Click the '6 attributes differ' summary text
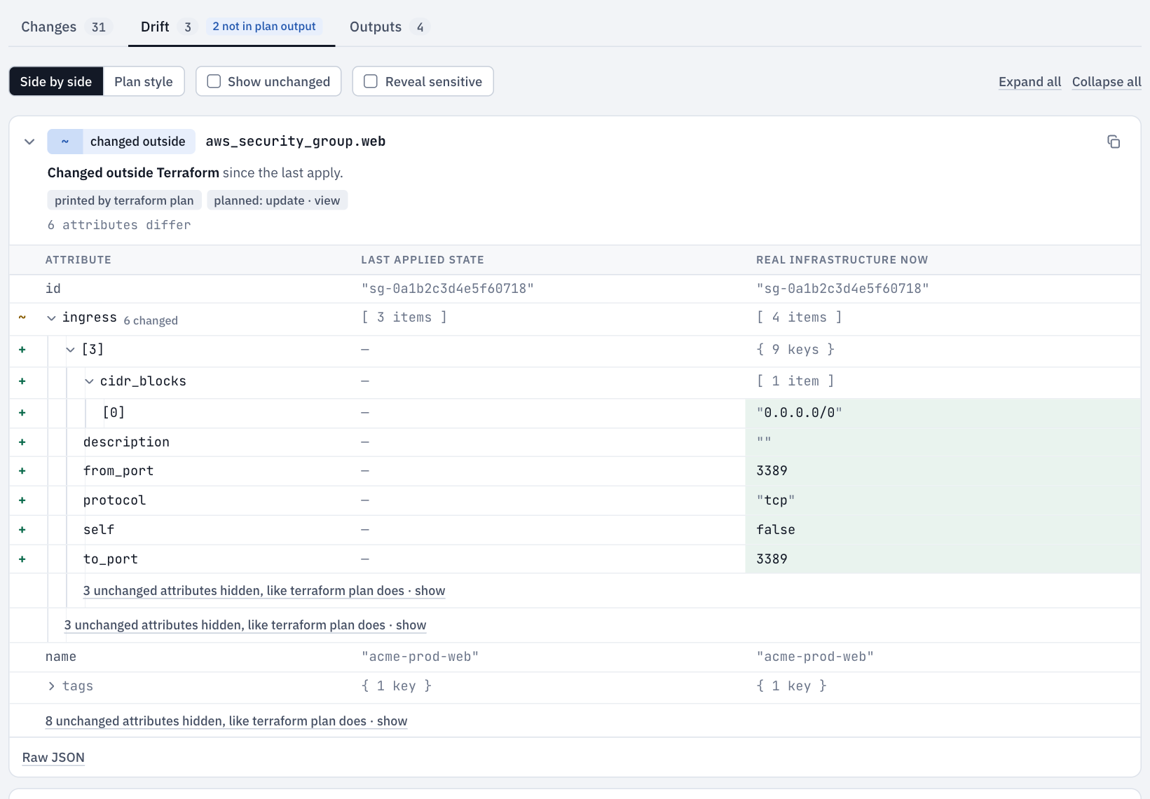 point(119,225)
